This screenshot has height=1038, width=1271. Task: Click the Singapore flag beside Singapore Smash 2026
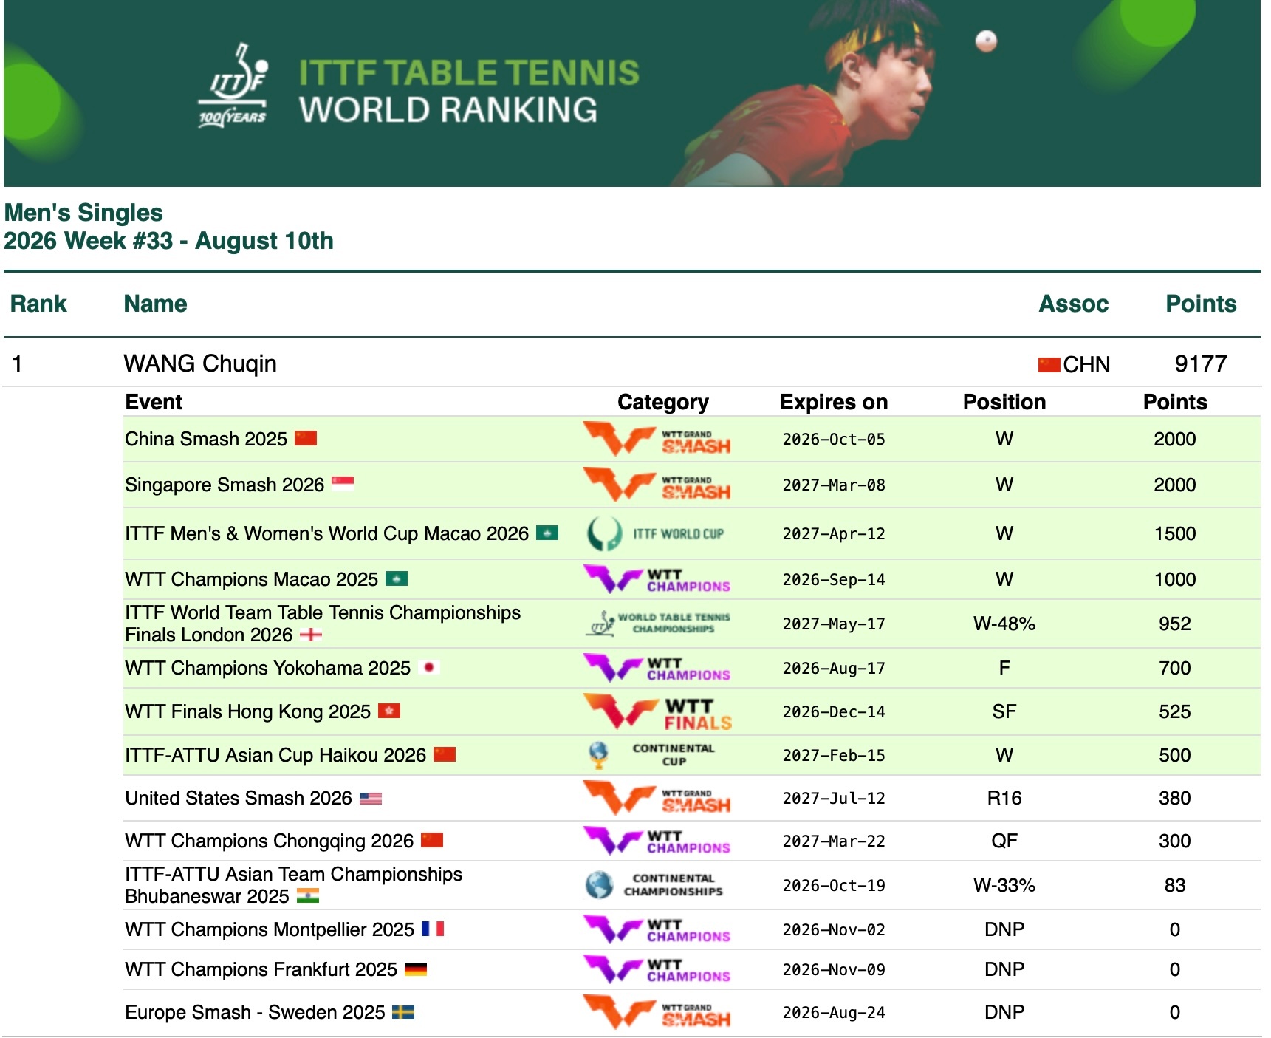click(x=343, y=484)
